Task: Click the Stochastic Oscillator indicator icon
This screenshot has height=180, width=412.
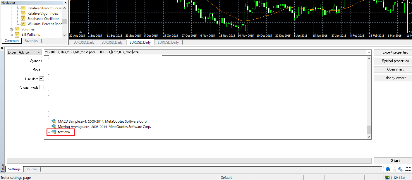Action: click(23, 19)
